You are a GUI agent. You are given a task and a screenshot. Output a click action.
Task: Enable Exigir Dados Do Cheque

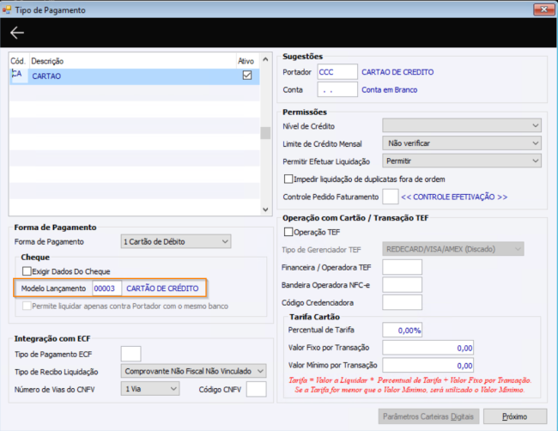[x=27, y=271]
